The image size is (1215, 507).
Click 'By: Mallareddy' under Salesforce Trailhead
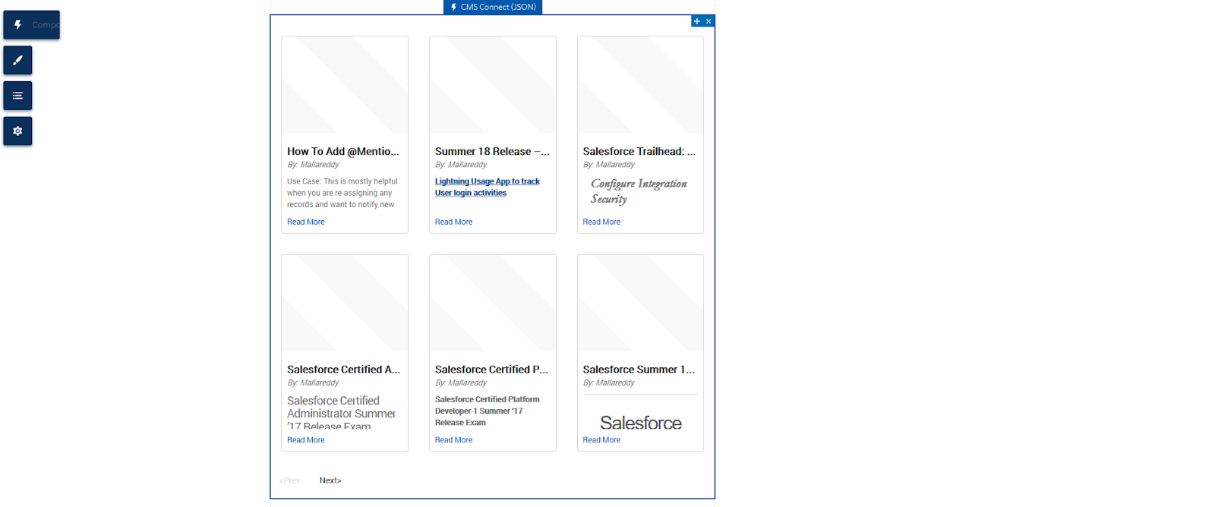pyautogui.click(x=609, y=165)
